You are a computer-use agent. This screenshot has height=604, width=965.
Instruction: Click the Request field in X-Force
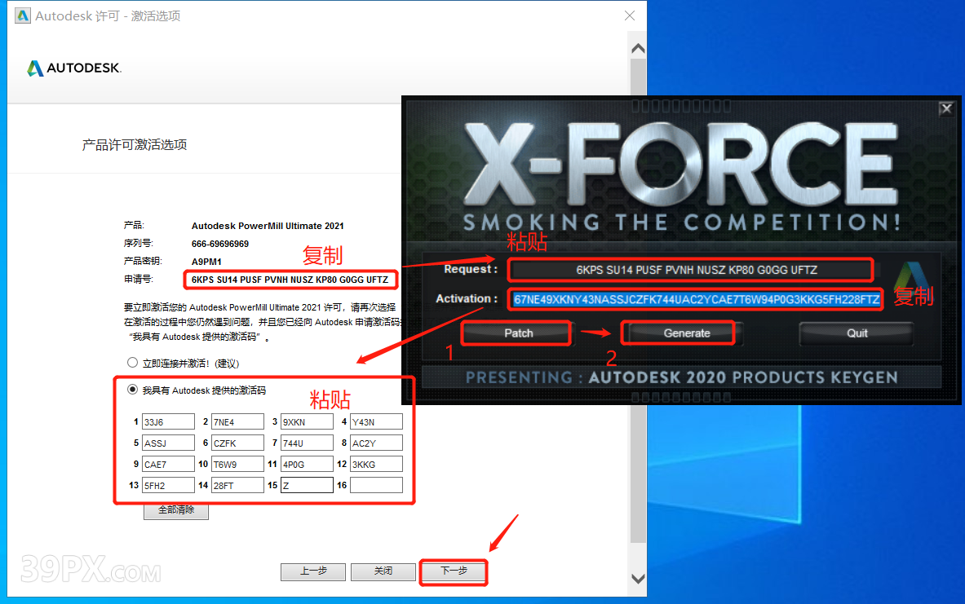(x=697, y=270)
